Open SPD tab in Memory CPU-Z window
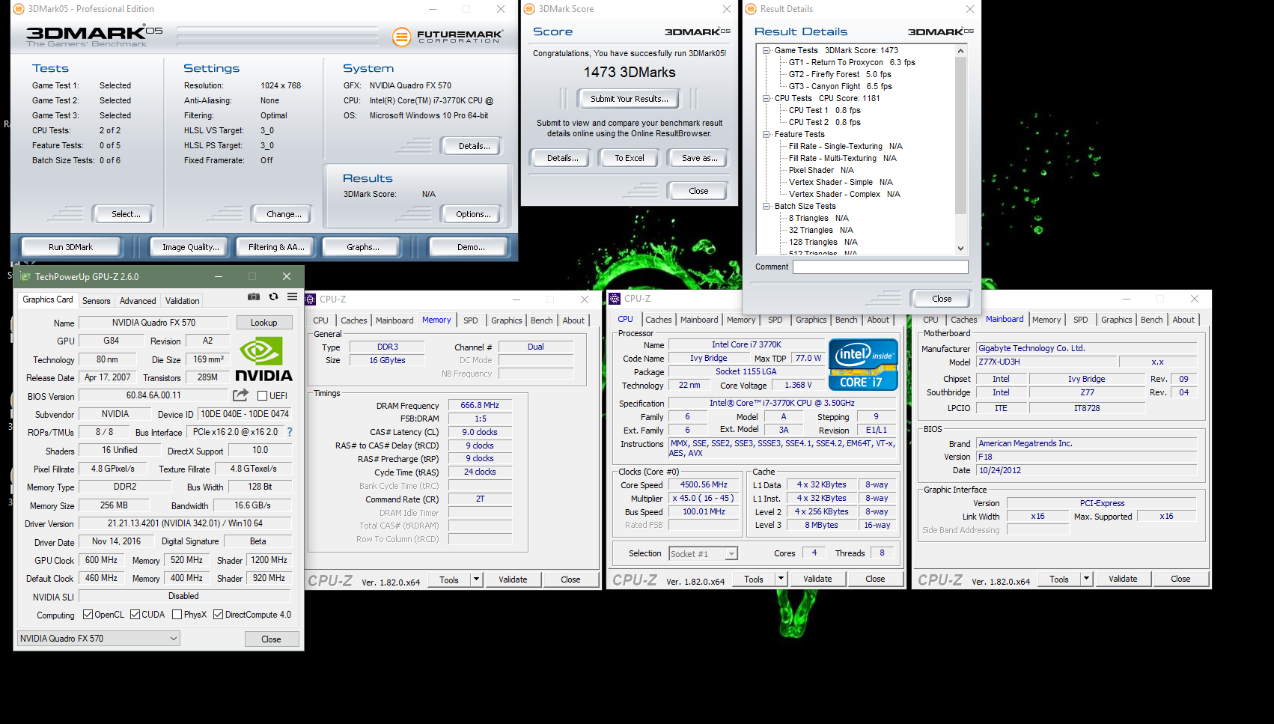This screenshot has height=724, width=1274. tap(471, 320)
